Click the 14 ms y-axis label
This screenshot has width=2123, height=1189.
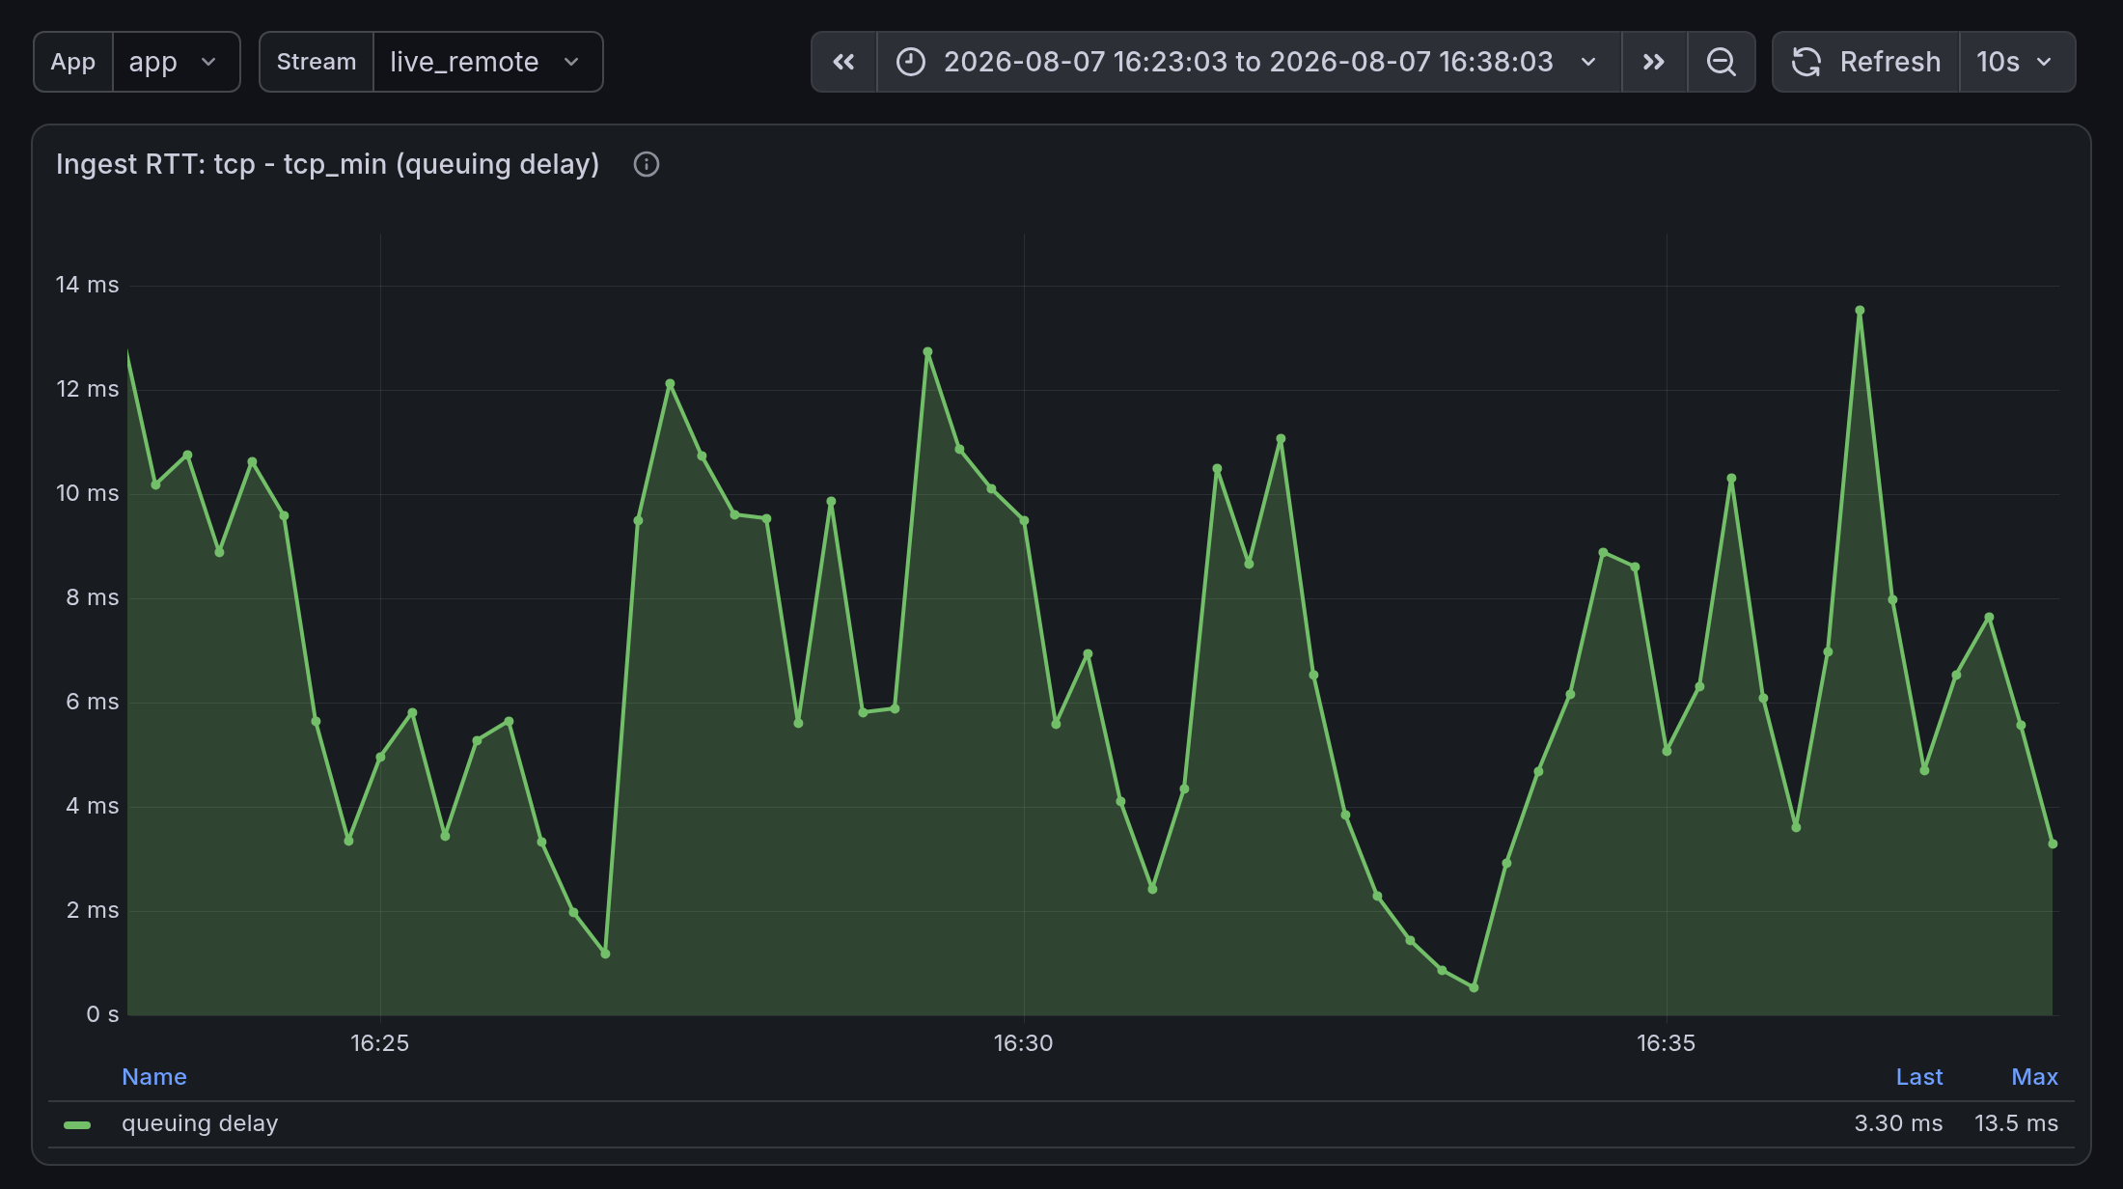[x=88, y=285]
